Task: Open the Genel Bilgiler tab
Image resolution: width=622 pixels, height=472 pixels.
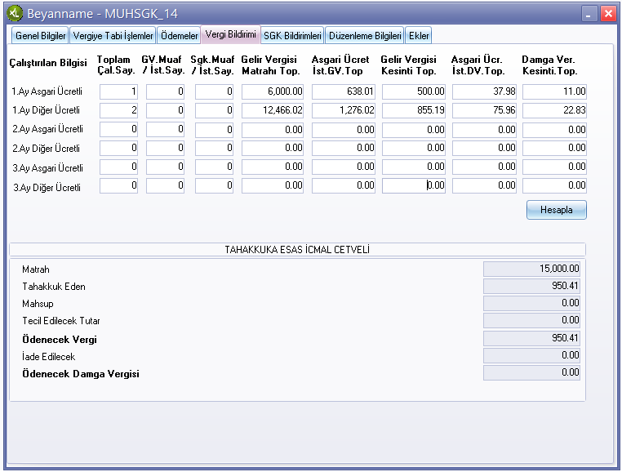Action: point(40,35)
